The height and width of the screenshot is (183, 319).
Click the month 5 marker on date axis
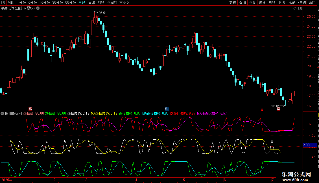click(184, 180)
